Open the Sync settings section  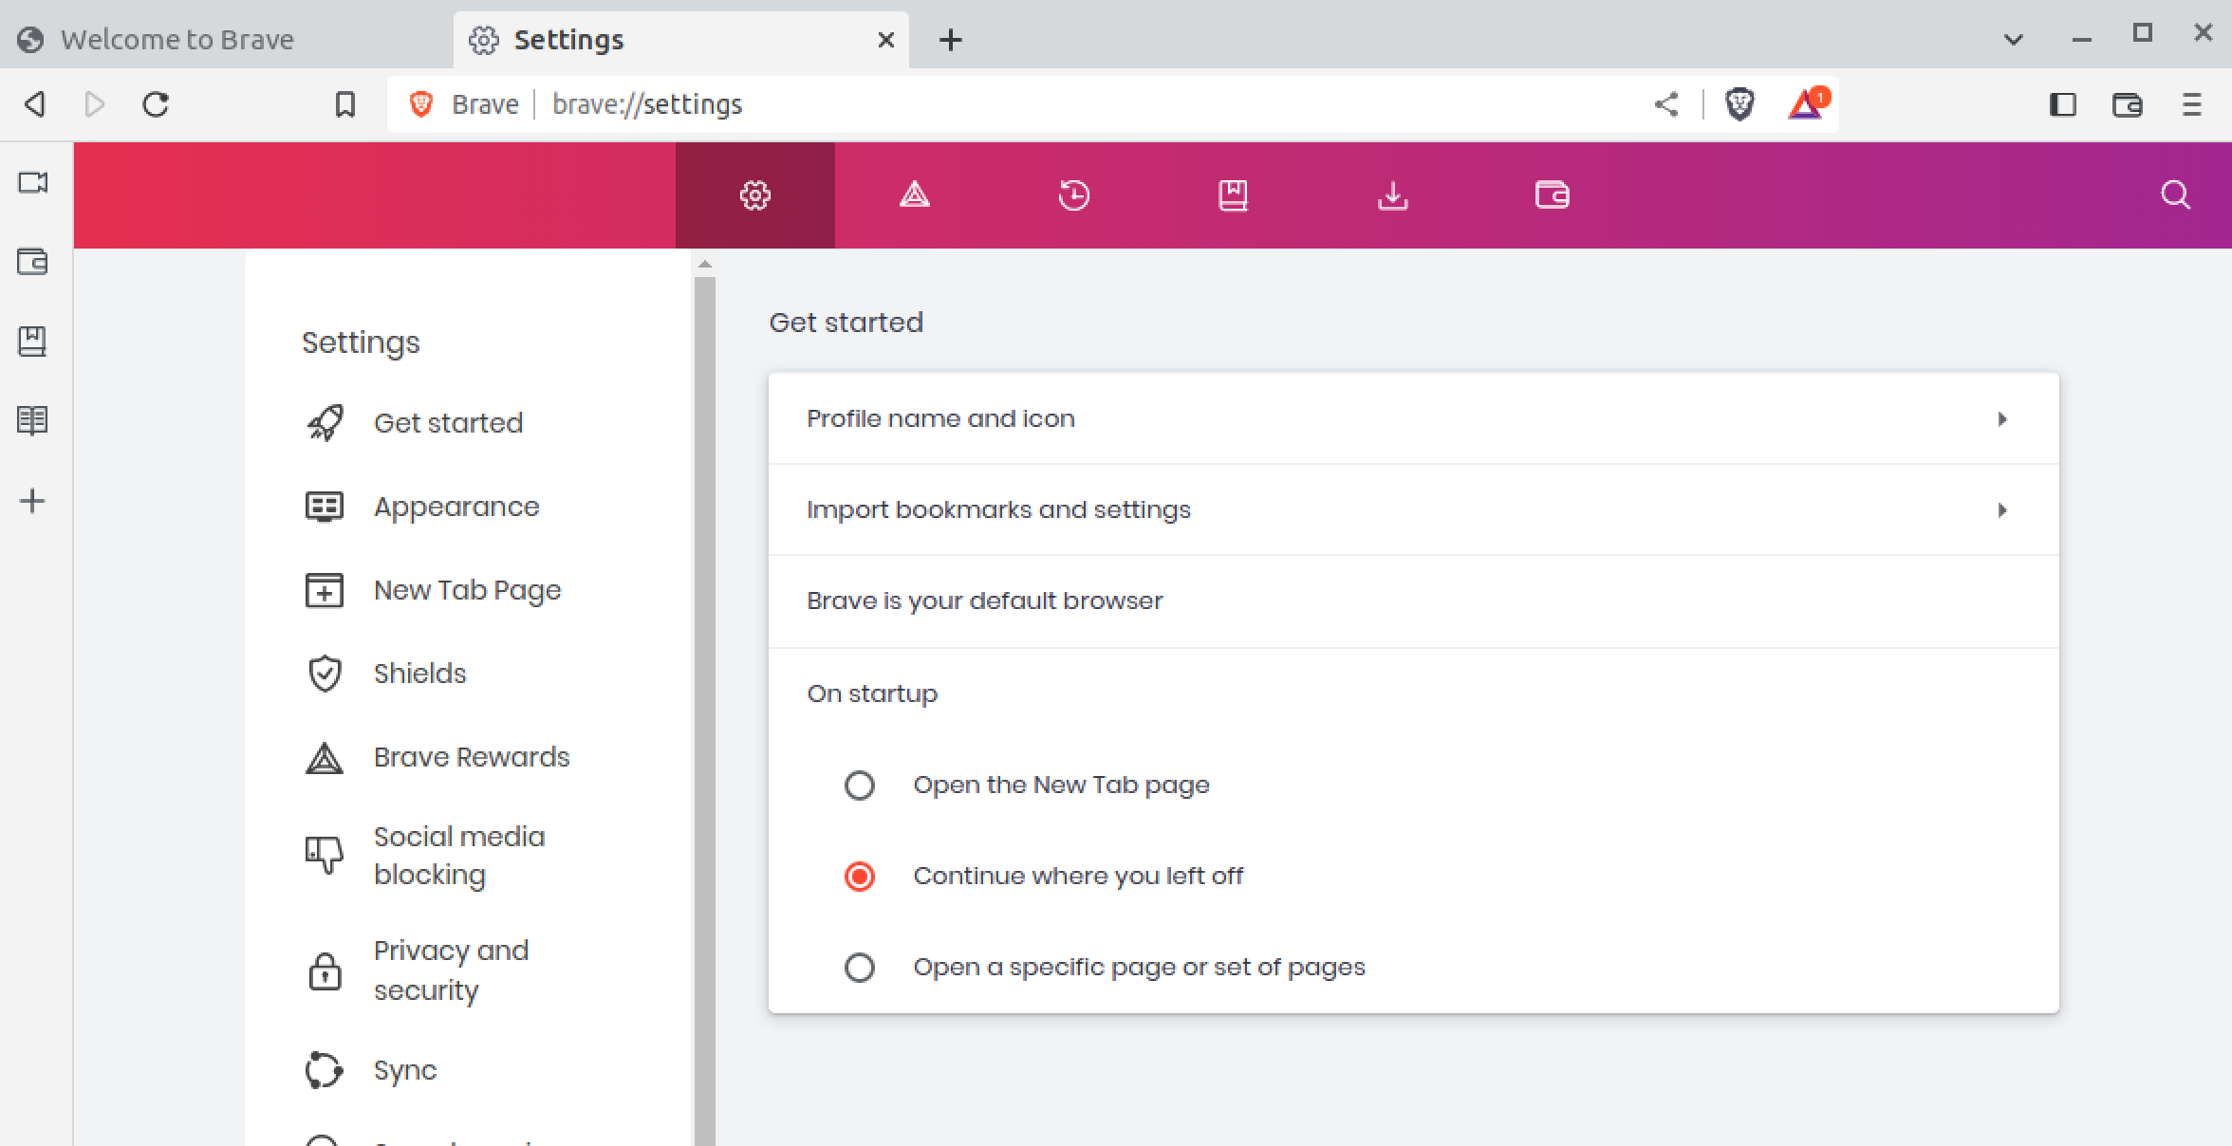[x=405, y=1070]
